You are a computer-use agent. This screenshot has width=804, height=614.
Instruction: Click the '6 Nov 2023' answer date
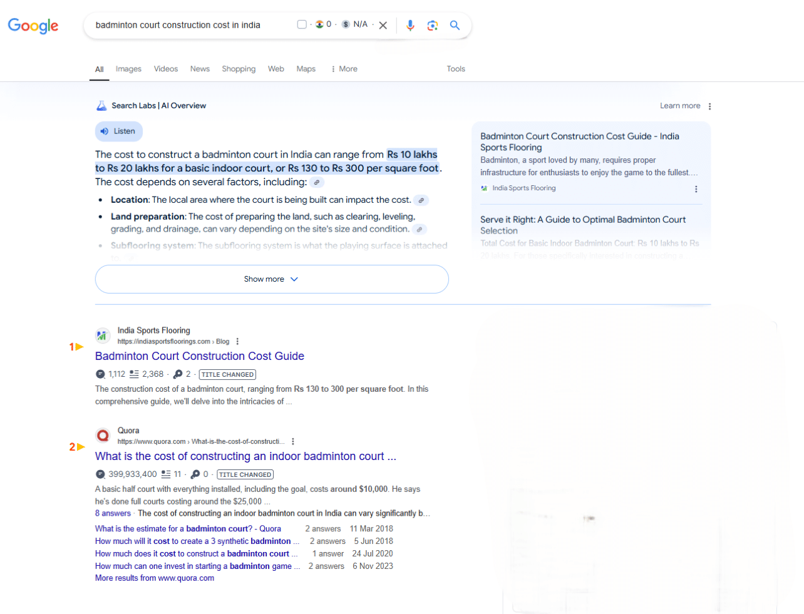(x=373, y=566)
